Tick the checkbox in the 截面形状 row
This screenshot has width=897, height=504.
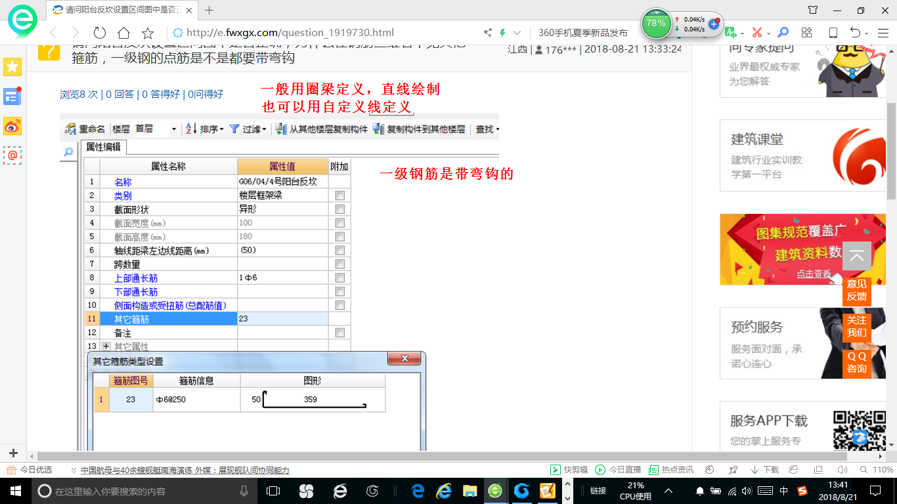339,209
